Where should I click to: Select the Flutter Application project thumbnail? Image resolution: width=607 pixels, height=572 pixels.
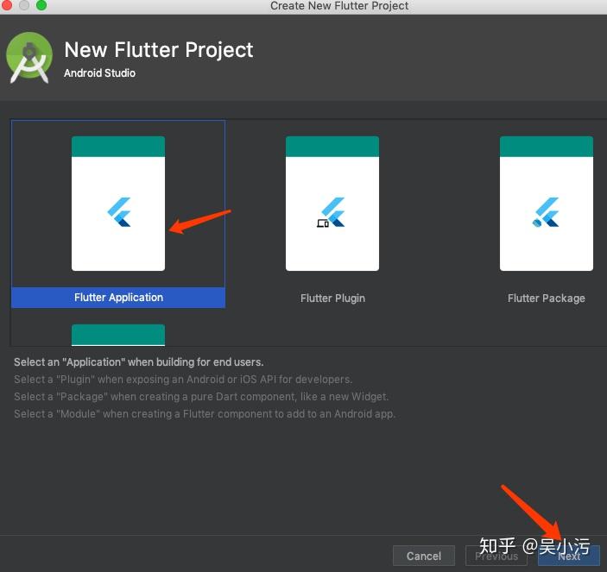[118, 204]
